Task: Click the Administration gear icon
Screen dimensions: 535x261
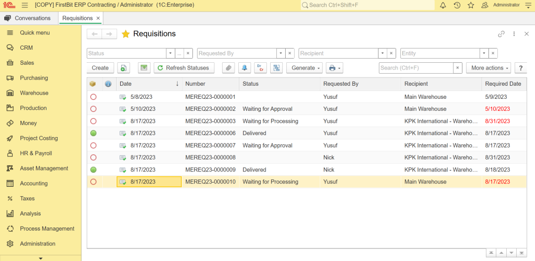Action: pos(10,244)
